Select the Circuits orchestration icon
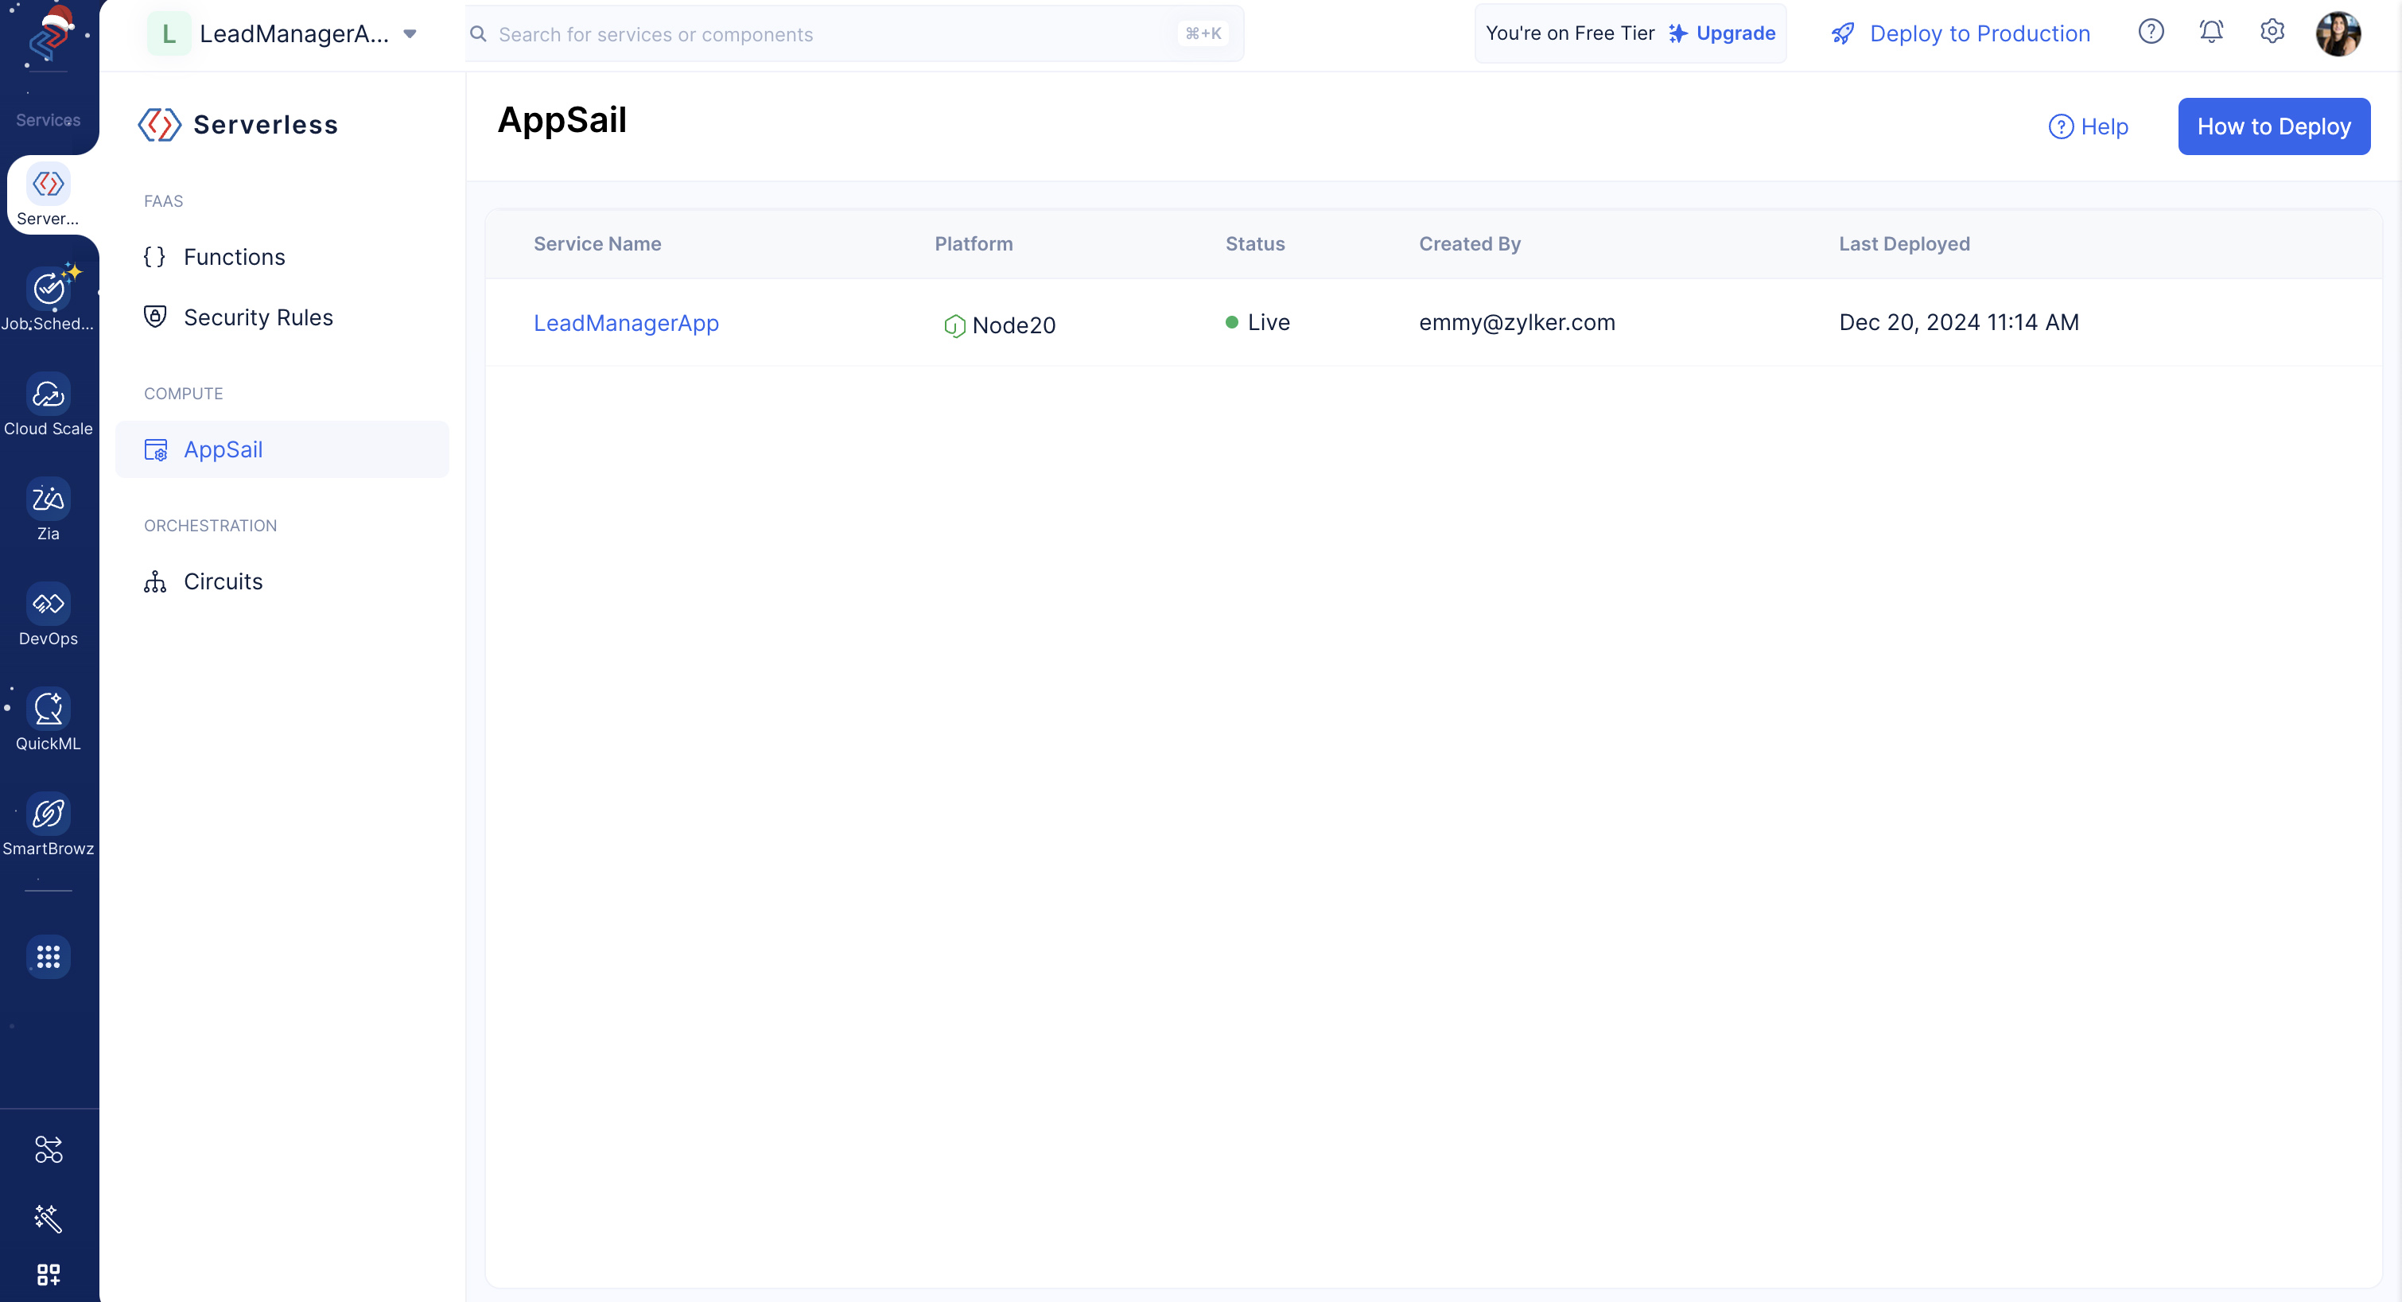 (156, 581)
